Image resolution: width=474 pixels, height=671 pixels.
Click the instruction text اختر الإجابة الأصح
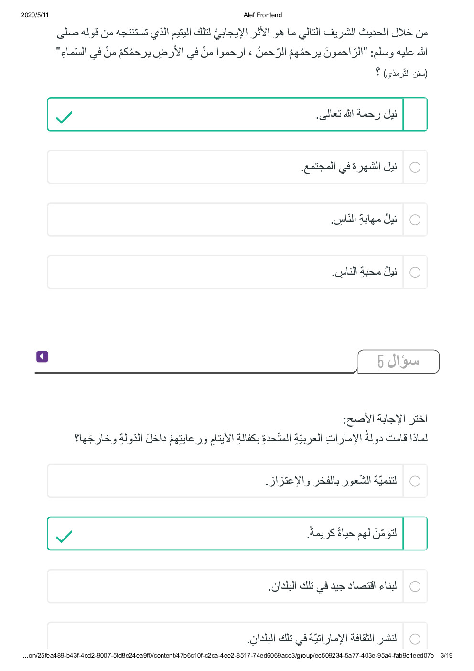pos(385,419)
